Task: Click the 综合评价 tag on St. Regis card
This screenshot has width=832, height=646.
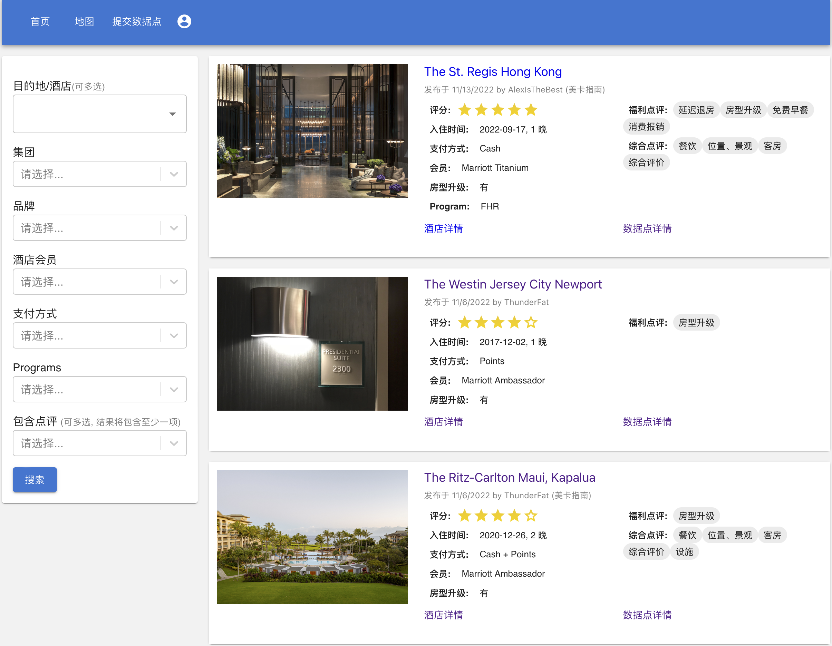Action: 646,163
